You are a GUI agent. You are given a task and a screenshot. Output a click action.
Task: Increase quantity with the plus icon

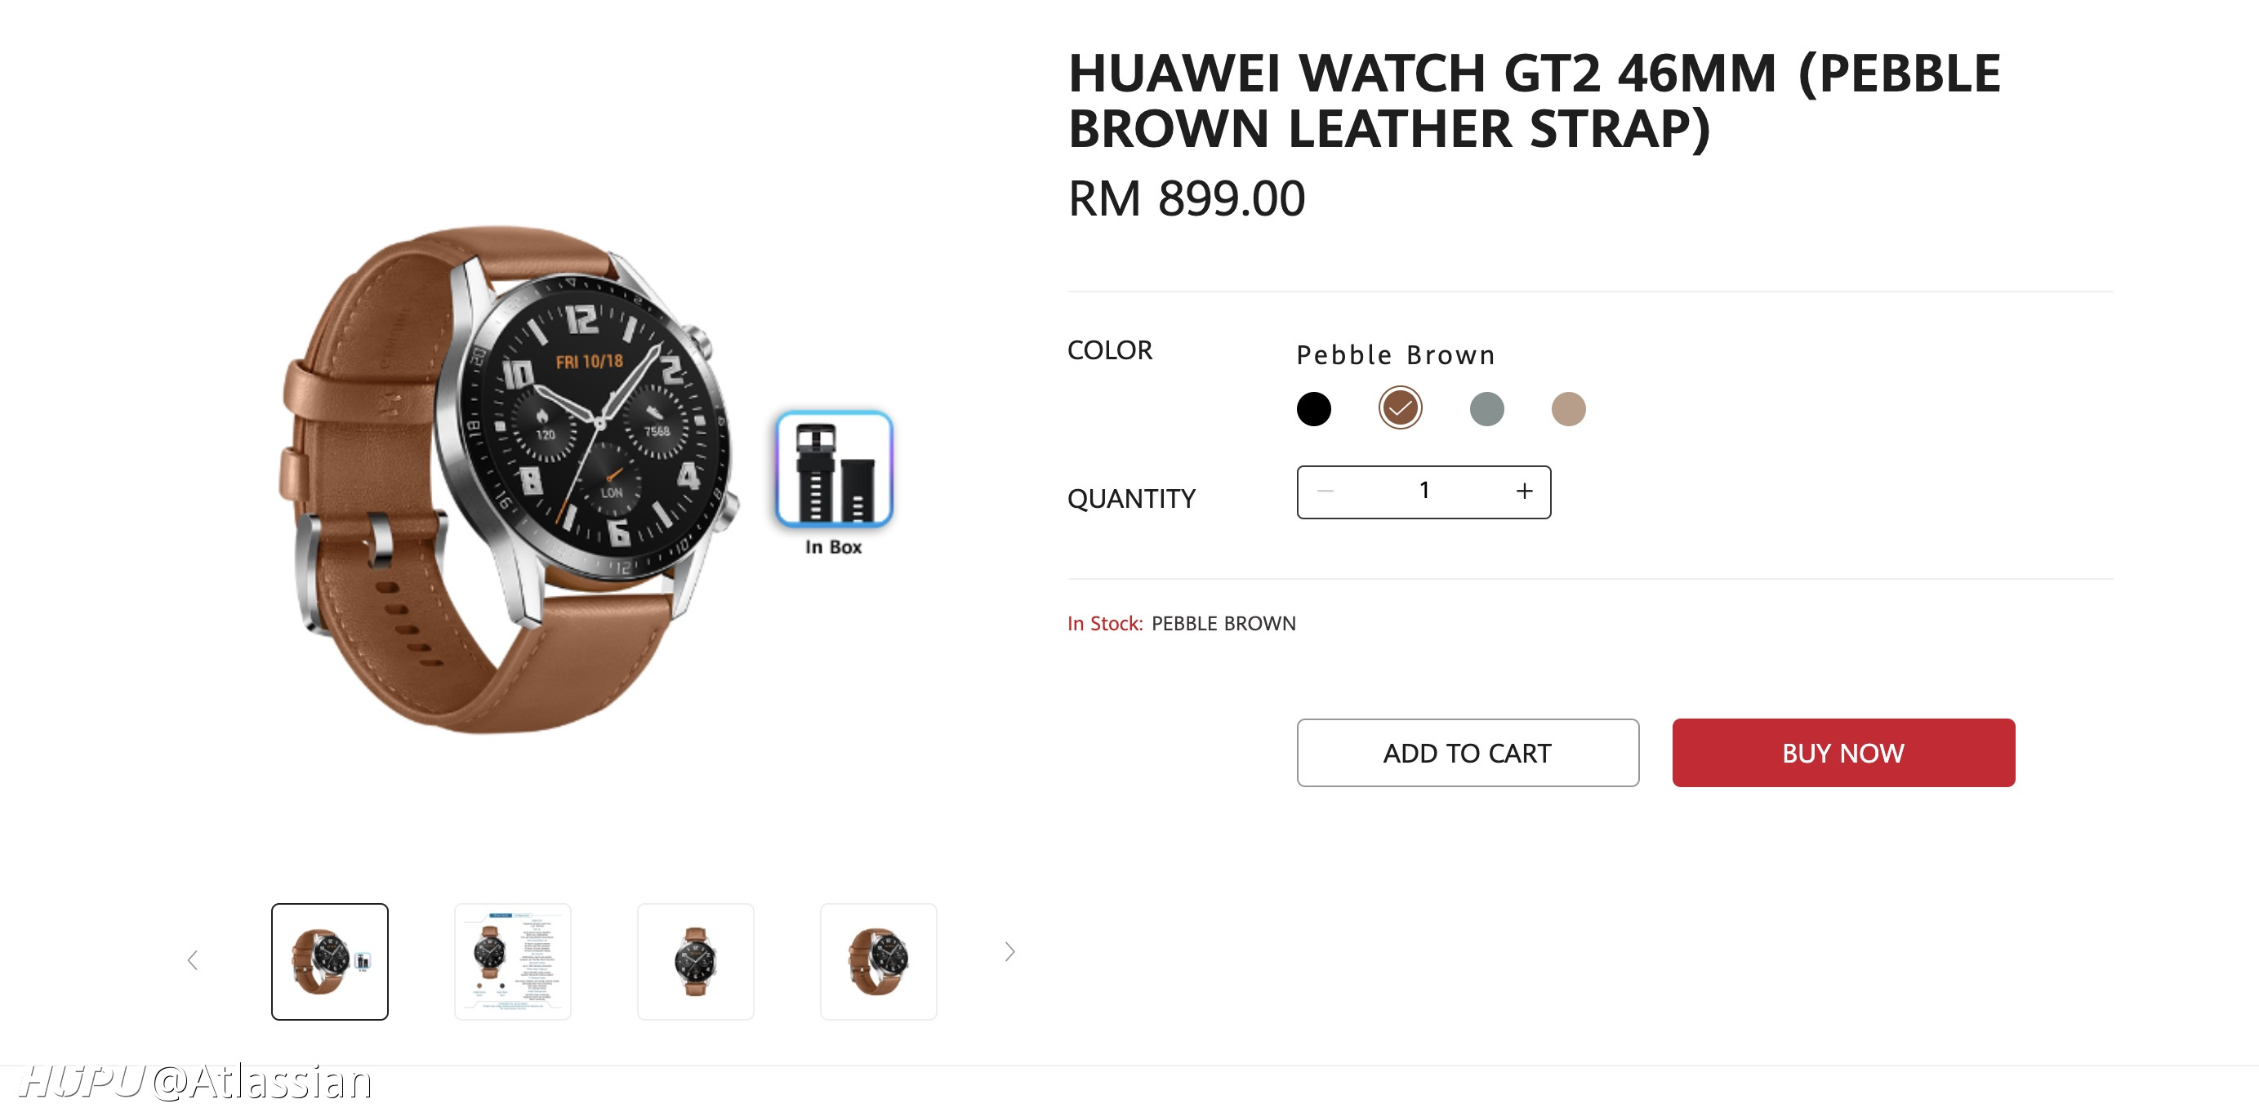pyautogui.click(x=1524, y=491)
